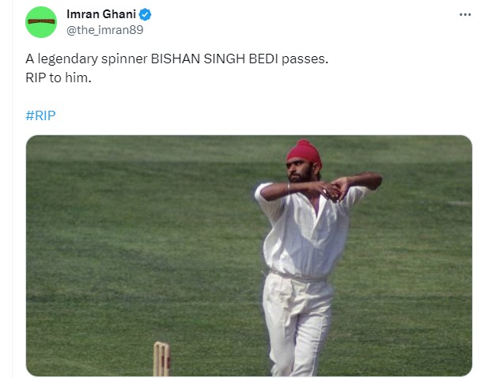Screen dimensions: 484x378
Task: Click the cricket stumps in the photo
Action: pyautogui.click(x=161, y=357)
